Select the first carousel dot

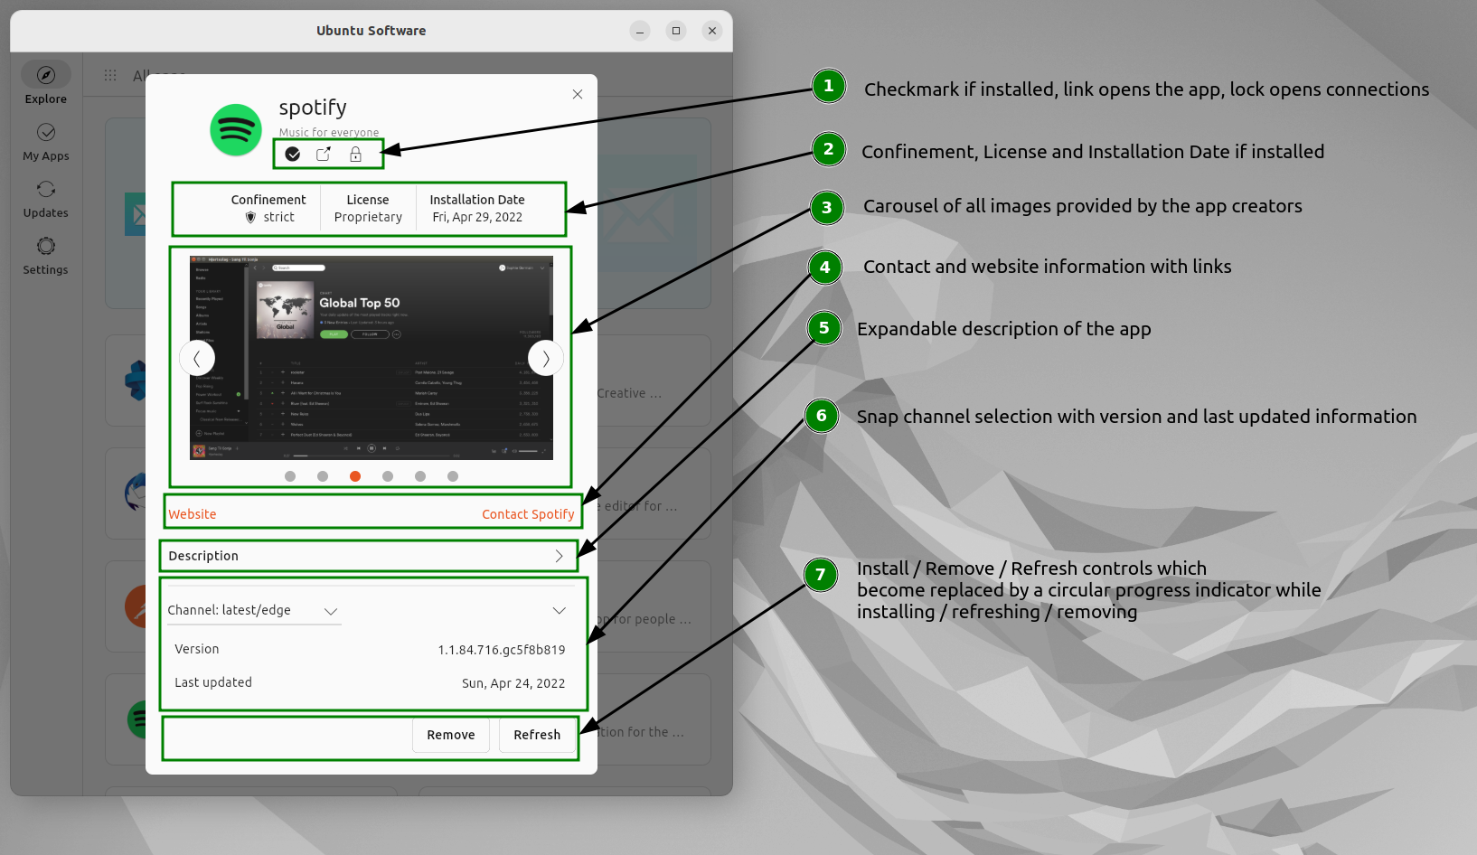pyautogui.click(x=290, y=476)
